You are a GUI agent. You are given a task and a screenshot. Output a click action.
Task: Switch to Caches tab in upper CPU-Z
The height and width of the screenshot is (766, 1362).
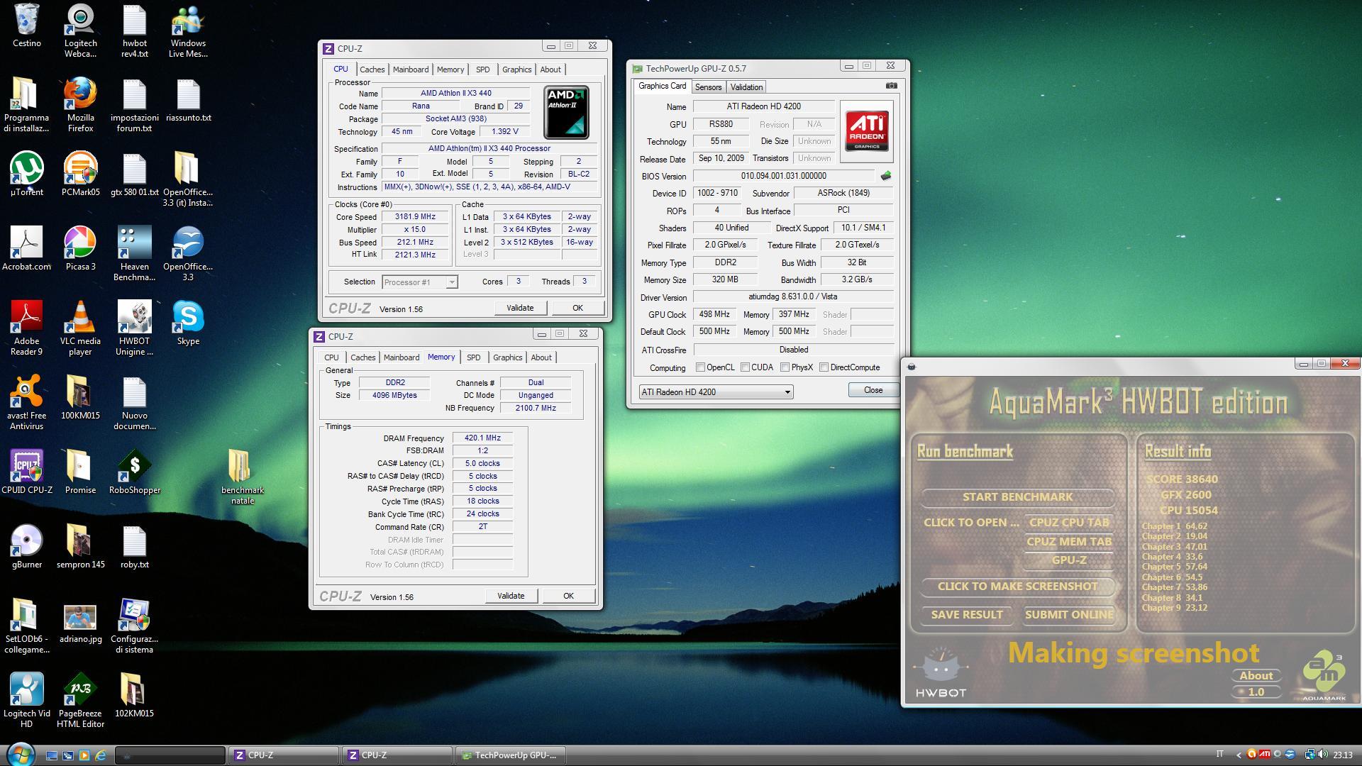[372, 70]
